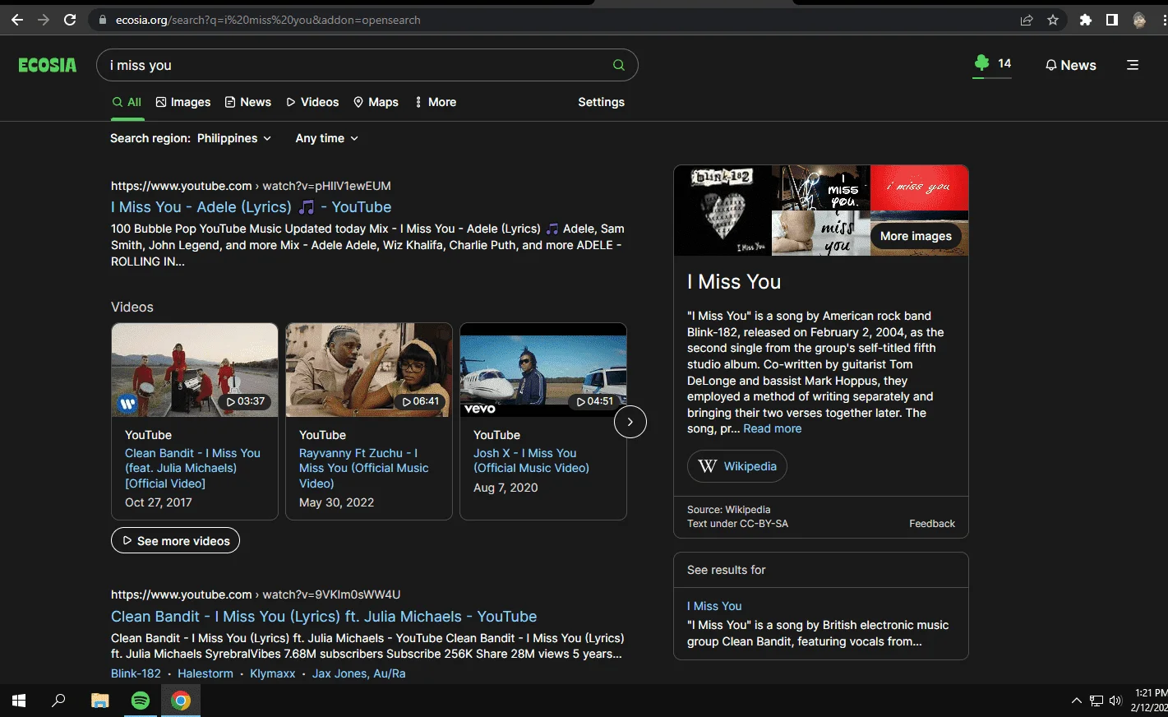
Task: Open the tree counter showing 14
Action: [x=992, y=64]
